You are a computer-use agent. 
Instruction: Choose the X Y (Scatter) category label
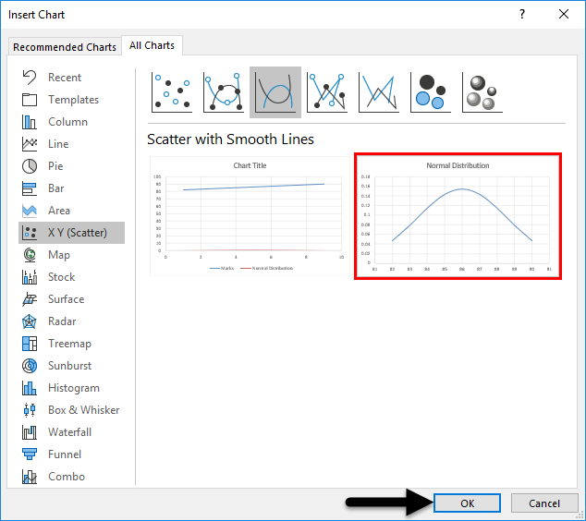[x=78, y=233]
